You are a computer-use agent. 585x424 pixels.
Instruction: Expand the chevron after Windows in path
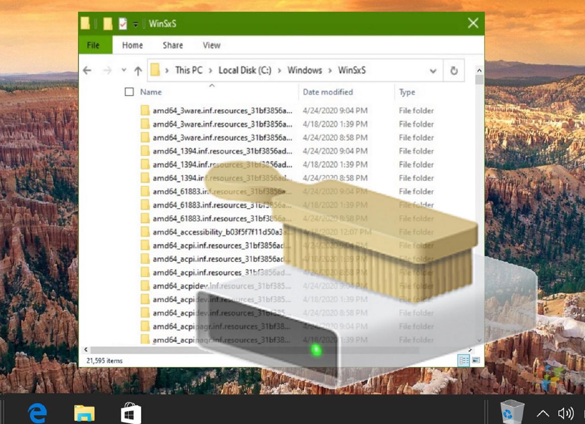click(330, 71)
